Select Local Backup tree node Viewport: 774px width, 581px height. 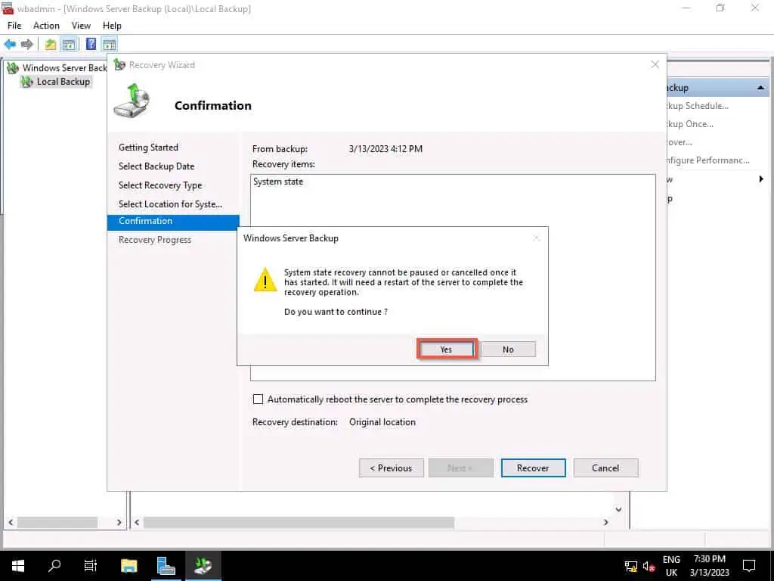tap(63, 82)
